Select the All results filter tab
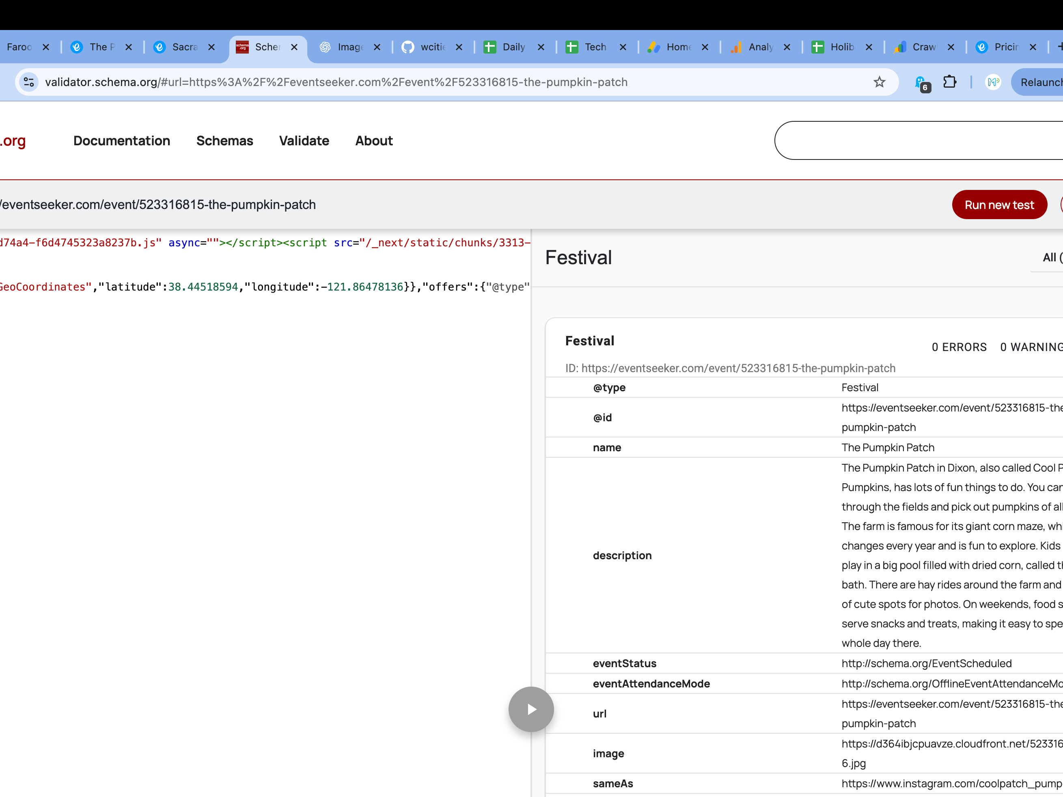Image resolution: width=1063 pixels, height=797 pixels. point(1050,258)
